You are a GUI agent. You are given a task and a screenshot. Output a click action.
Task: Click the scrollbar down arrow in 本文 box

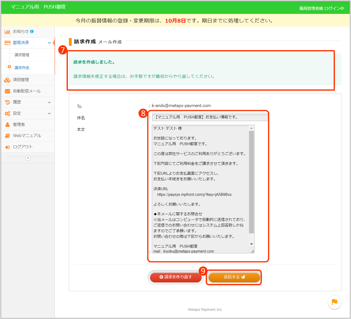tap(252, 244)
